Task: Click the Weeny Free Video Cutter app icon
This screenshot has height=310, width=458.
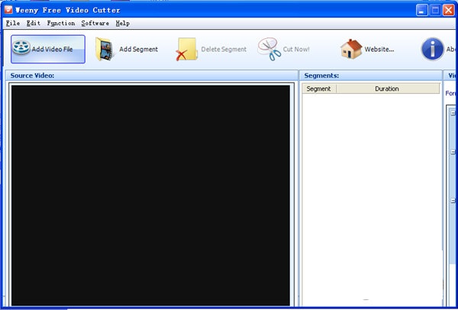Action: 8,10
